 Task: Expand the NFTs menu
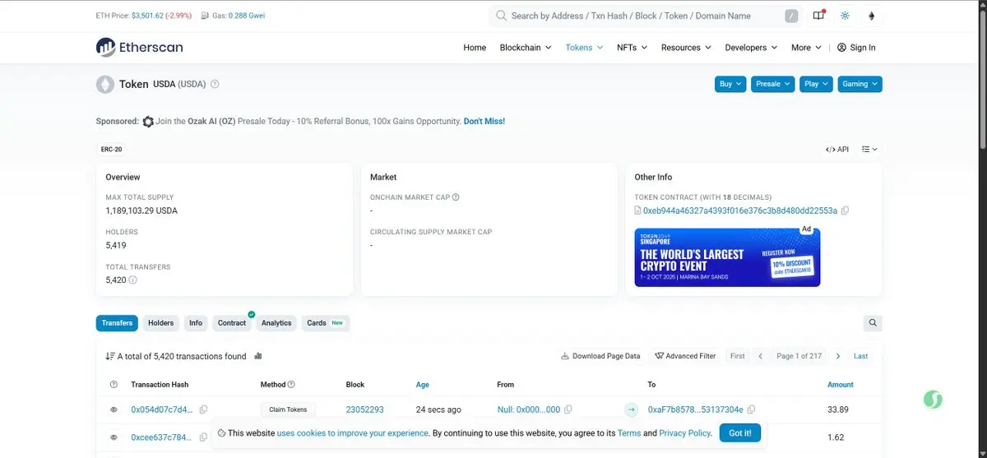(632, 48)
